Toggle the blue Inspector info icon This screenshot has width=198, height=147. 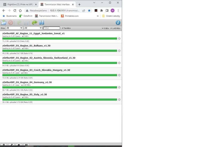point(118,23)
